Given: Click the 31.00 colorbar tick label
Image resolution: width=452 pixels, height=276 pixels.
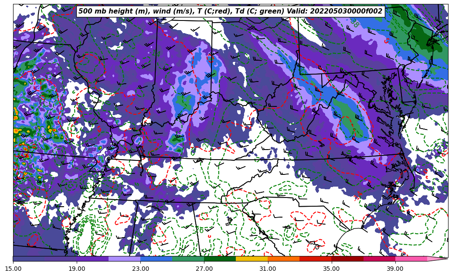Looking at the screenshot, I should [x=268, y=269].
